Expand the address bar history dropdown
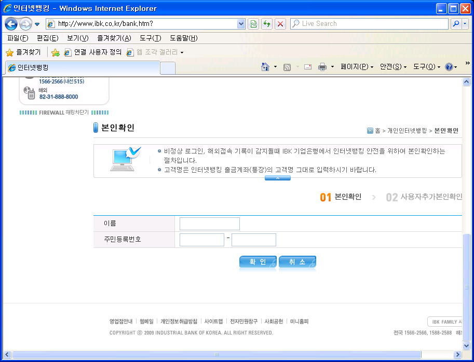Image resolution: width=474 pixels, height=362 pixels. tap(241, 23)
